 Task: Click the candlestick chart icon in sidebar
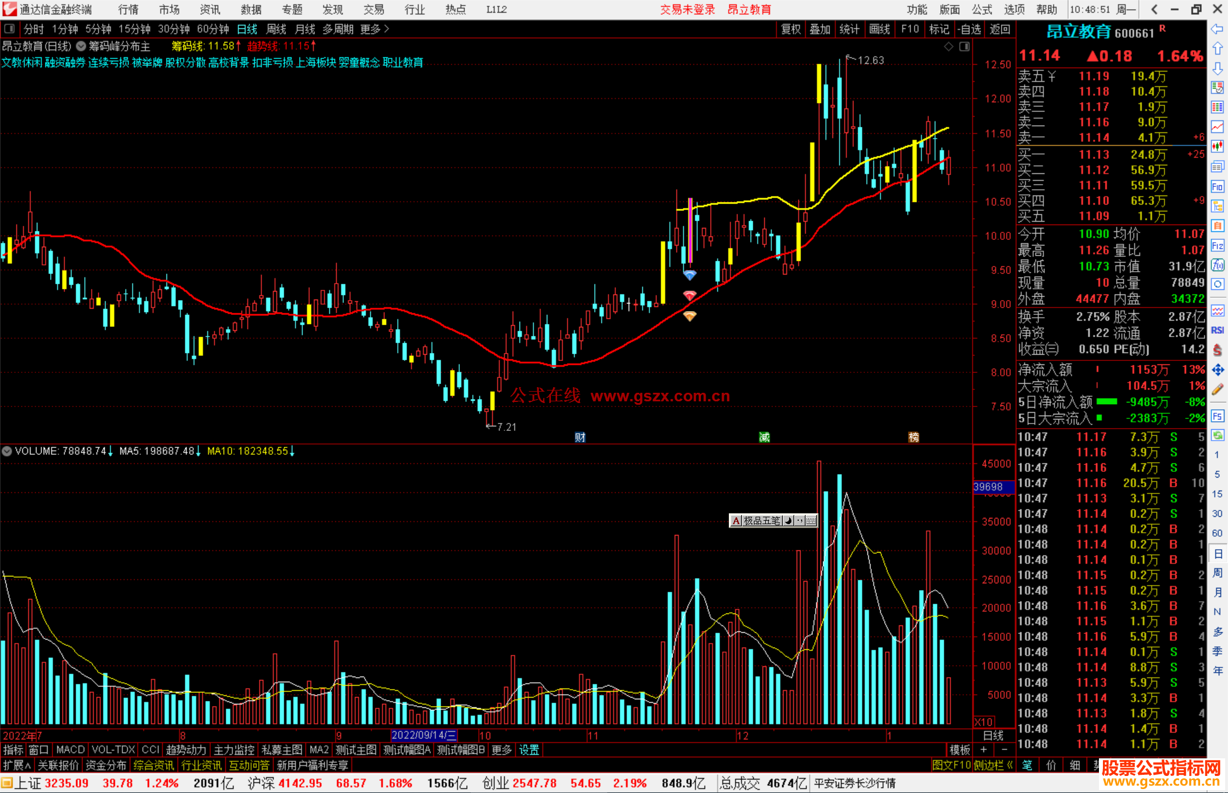(1217, 146)
